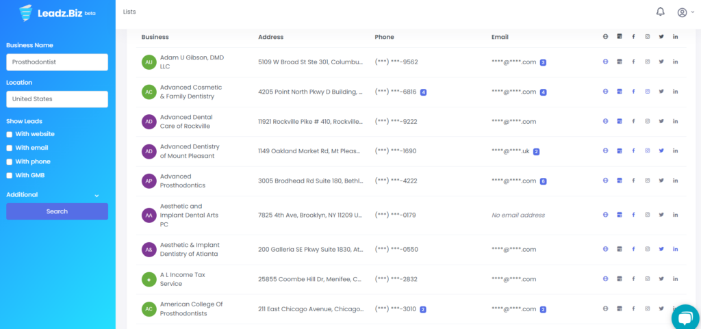Open Instagram icon for Advanced Cosmetic & Family Dentistry
Image resolution: width=701 pixels, height=329 pixels.
coord(647,92)
